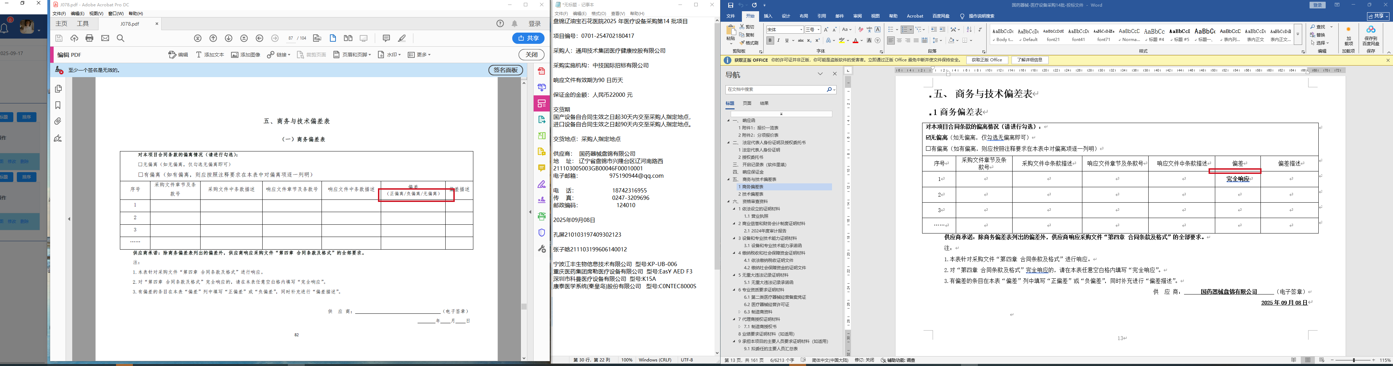Click Cut in Word clipboard group
Image resolution: width=1393 pixels, height=366 pixels.
pos(747,27)
